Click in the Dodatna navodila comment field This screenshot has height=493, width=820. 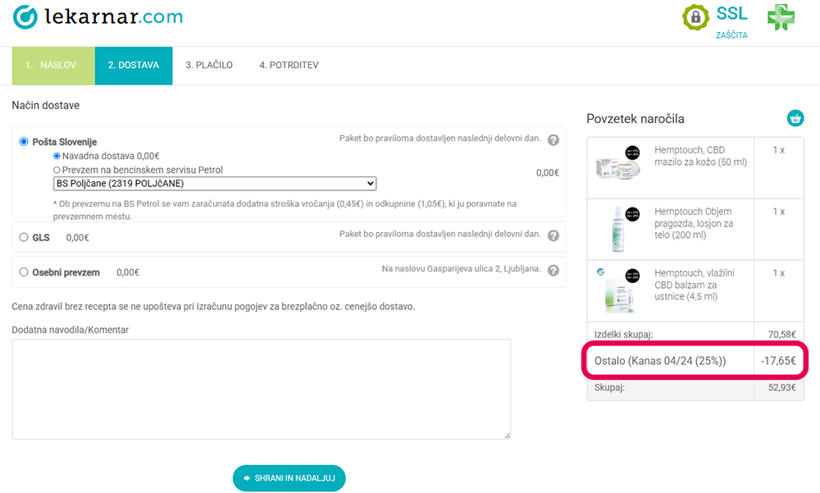click(x=262, y=390)
